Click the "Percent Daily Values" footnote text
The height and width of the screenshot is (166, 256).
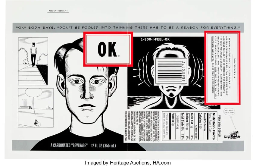point(166,125)
